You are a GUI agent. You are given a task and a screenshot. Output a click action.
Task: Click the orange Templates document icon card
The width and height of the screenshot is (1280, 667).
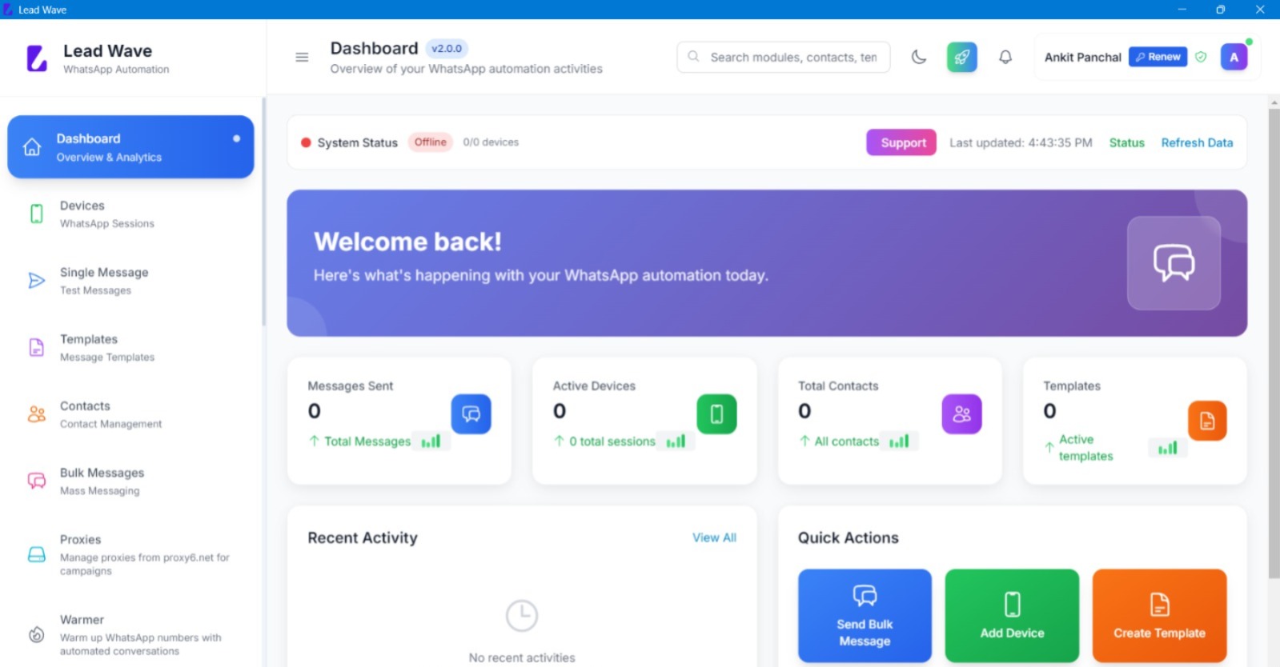click(1207, 421)
